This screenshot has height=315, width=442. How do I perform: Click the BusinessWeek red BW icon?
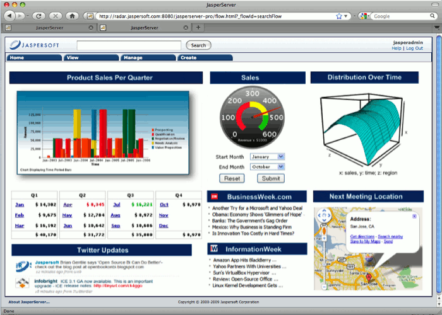click(214, 197)
